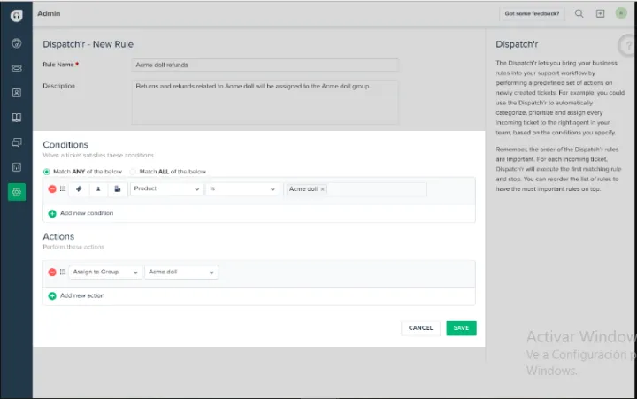Remove the Product condition with red minus
637x399 pixels.
pos(52,188)
